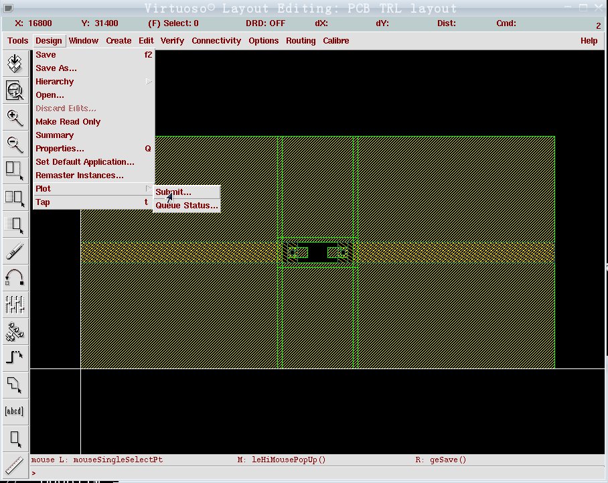Click the Fit Edit zoom-to-fit icon
The width and height of the screenshot is (608, 483).
[x=15, y=90]
